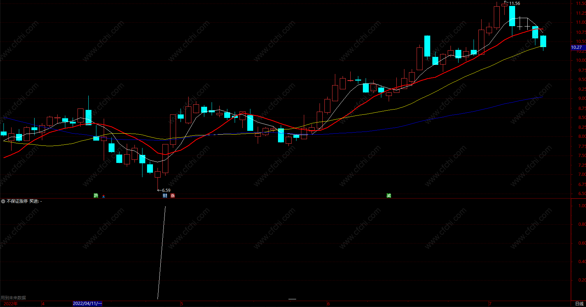Click the small red-blue arrow marker beside 跌

click(103, 196)
